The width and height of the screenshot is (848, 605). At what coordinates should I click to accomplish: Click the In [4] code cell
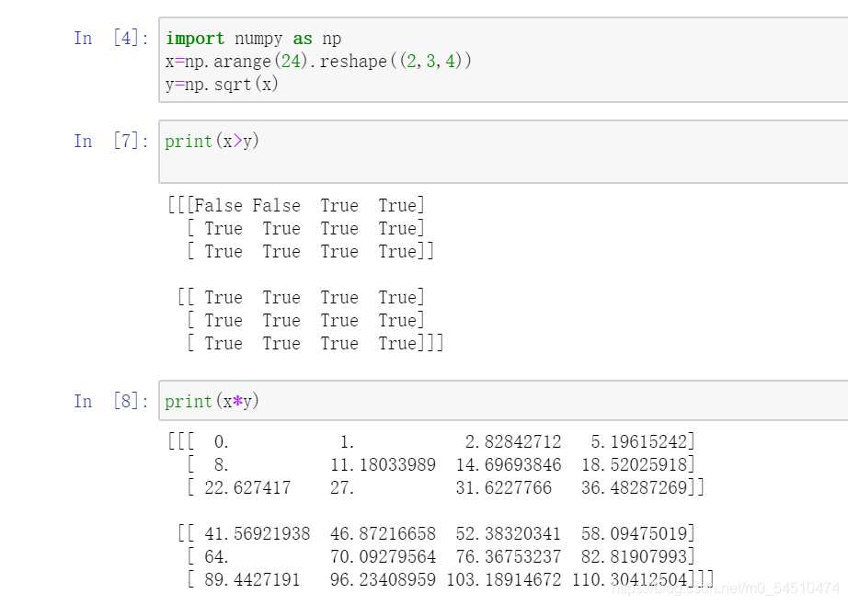tap(503, 60)
